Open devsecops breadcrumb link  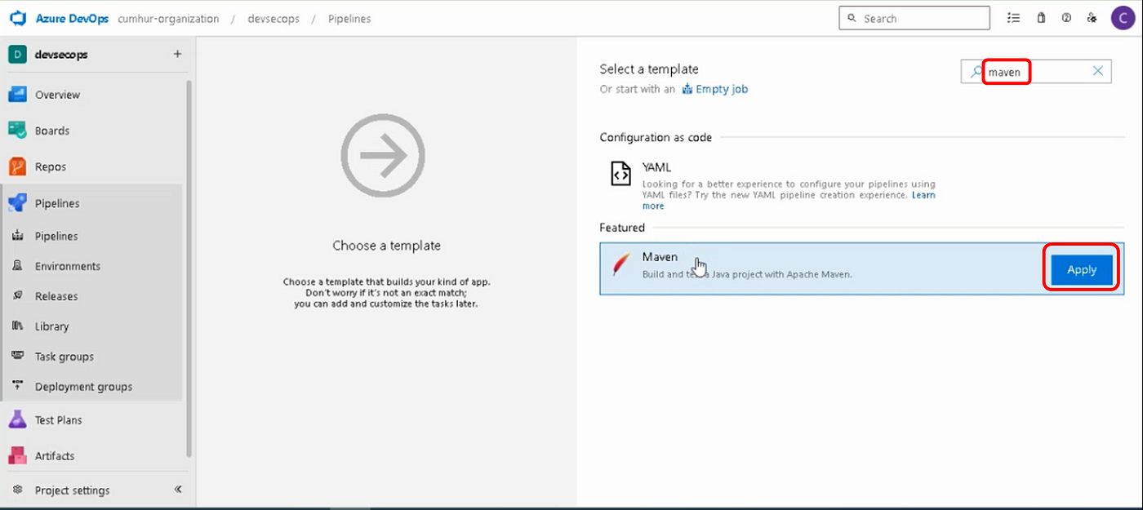tap(274, 19)
